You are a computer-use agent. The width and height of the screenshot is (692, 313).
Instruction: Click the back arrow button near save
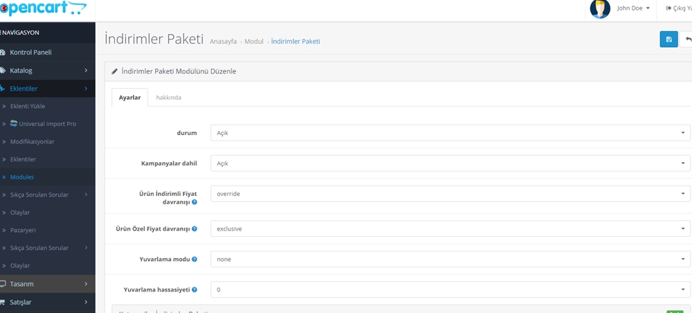686,39
